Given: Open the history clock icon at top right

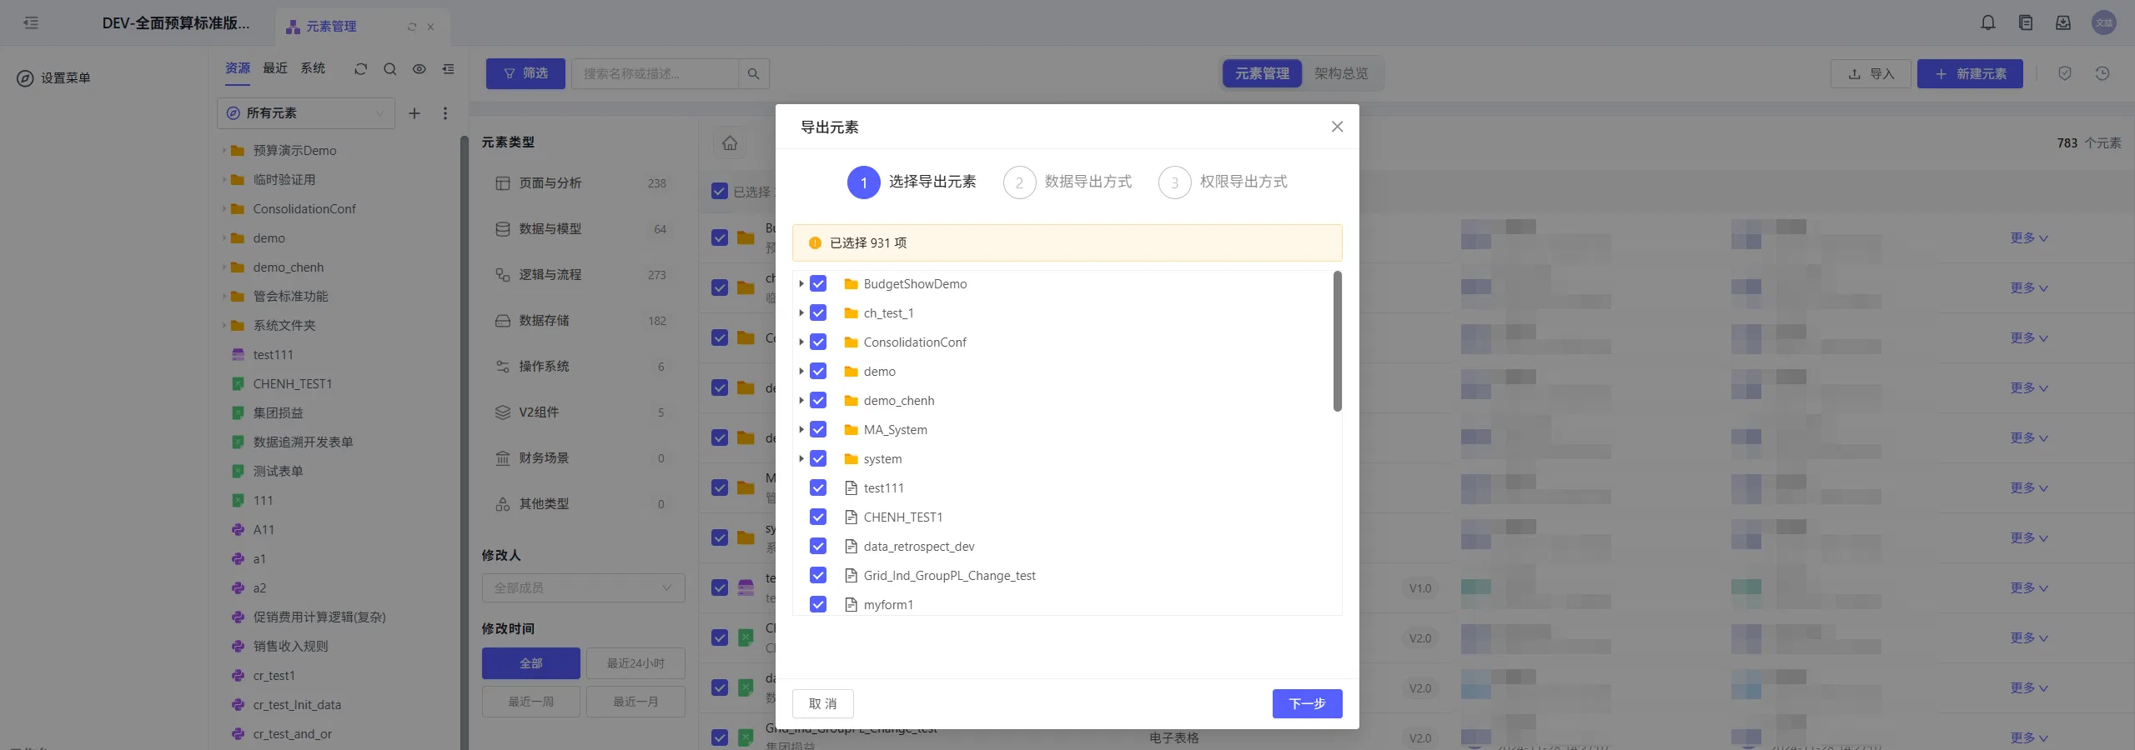Looking at the screenshot, I should [x=2102, y=73].
